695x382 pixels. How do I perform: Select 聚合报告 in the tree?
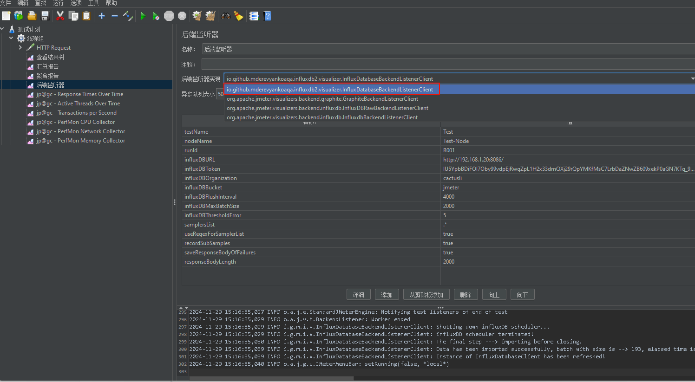(x=47, y=76)
